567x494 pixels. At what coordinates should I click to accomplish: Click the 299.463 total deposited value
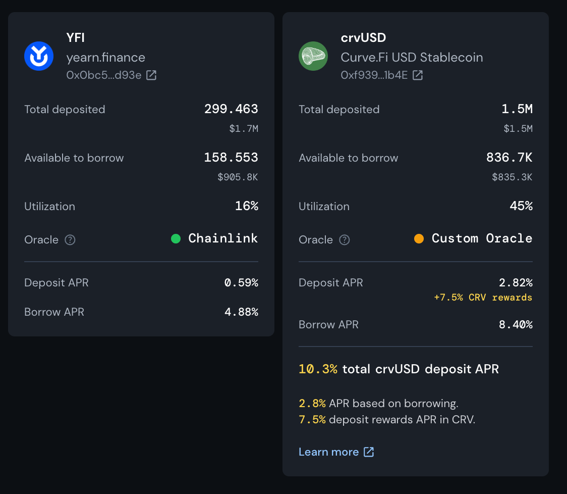[x=231, y=109]
